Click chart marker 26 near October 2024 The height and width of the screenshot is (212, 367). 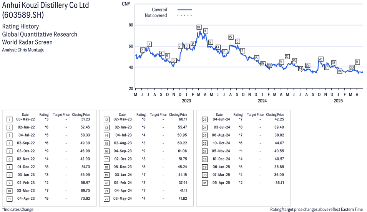point(321,59)
